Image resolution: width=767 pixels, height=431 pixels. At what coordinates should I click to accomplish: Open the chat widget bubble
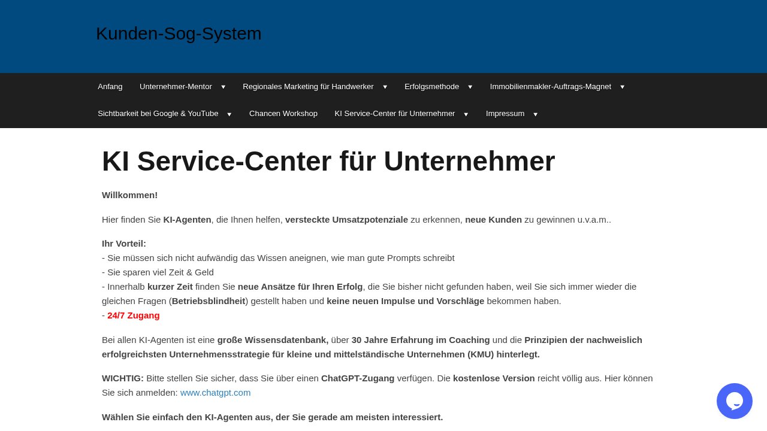[735, 401]
